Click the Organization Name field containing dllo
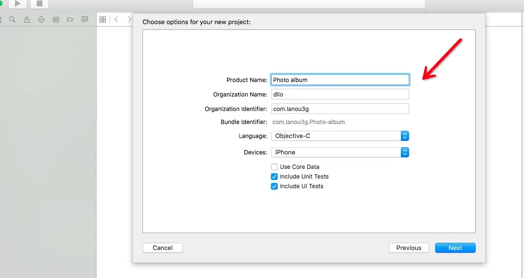Image resolution: width=524 pixels, height=278 pixels. click(x=340, y=94)
